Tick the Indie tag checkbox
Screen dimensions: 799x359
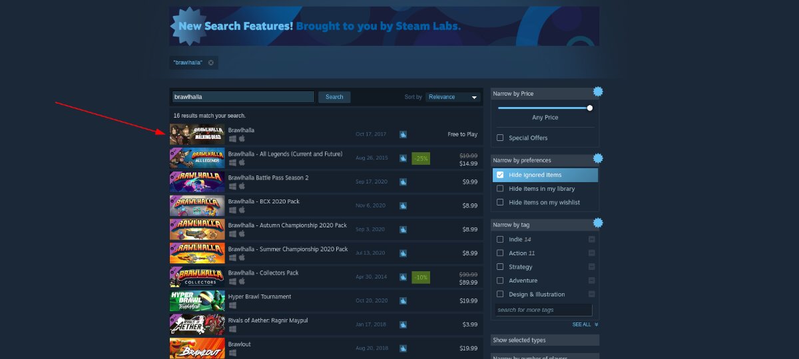500,239
